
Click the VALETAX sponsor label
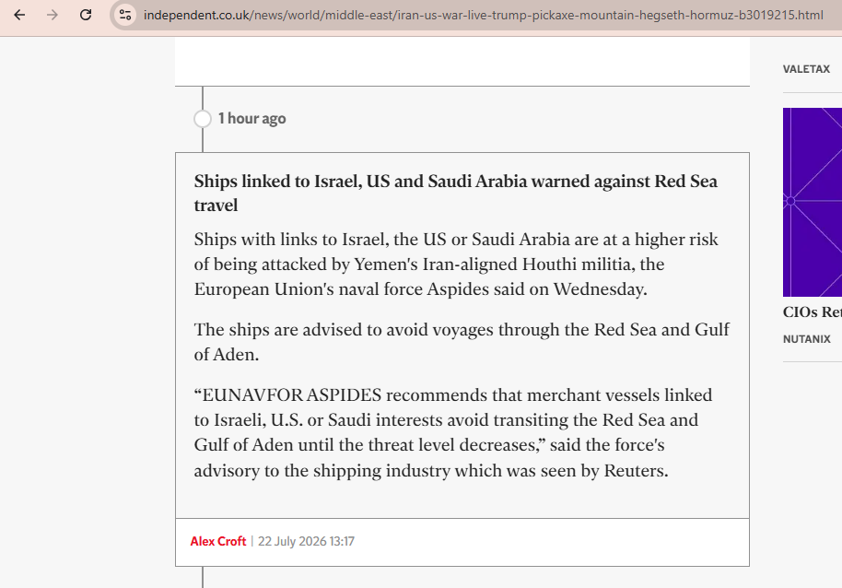806,69
